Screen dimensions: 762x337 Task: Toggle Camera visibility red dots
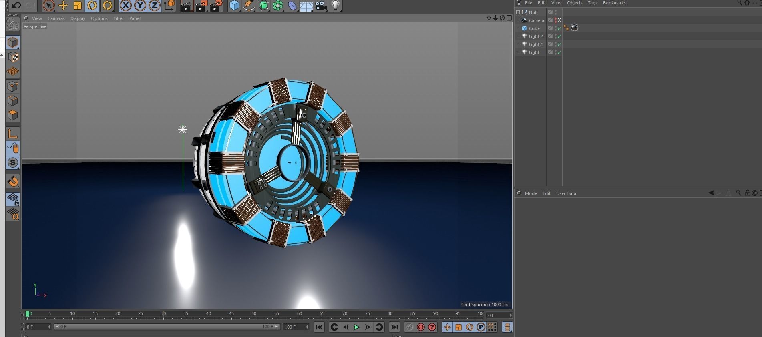[555, 20]
